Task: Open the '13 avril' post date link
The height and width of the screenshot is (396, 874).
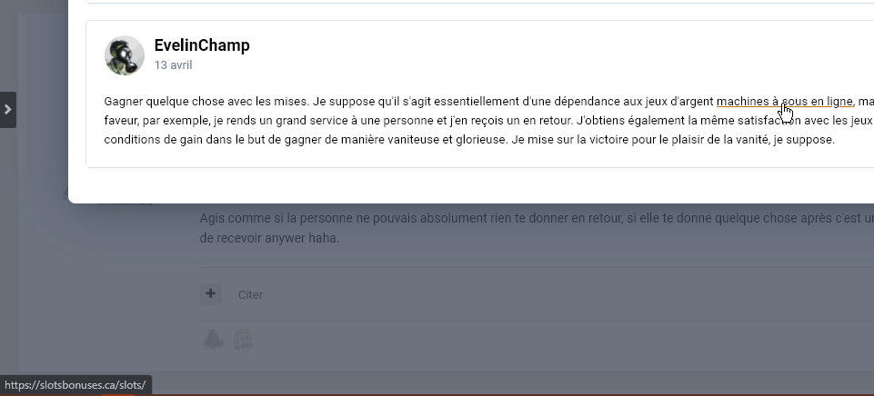Action: tap(173, 65)
